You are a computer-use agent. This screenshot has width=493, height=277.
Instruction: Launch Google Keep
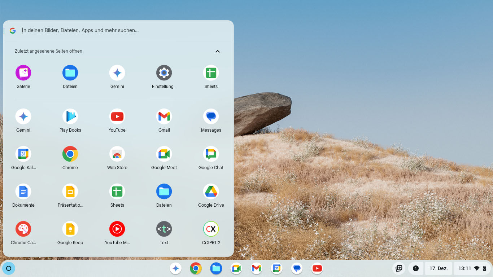(70, 229)
